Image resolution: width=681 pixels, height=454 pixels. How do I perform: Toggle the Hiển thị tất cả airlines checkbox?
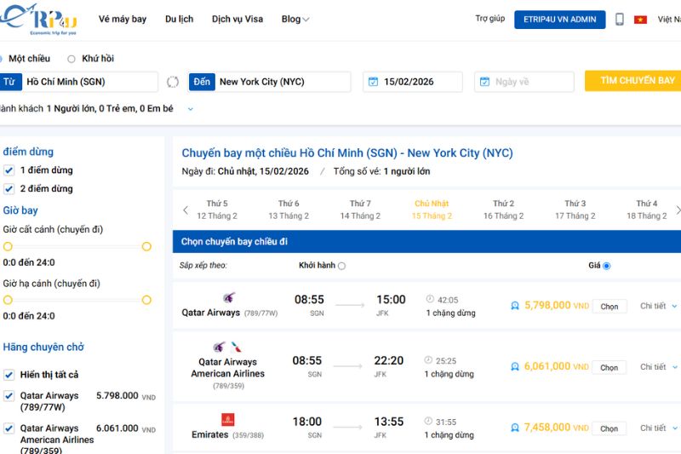(9, 375)
